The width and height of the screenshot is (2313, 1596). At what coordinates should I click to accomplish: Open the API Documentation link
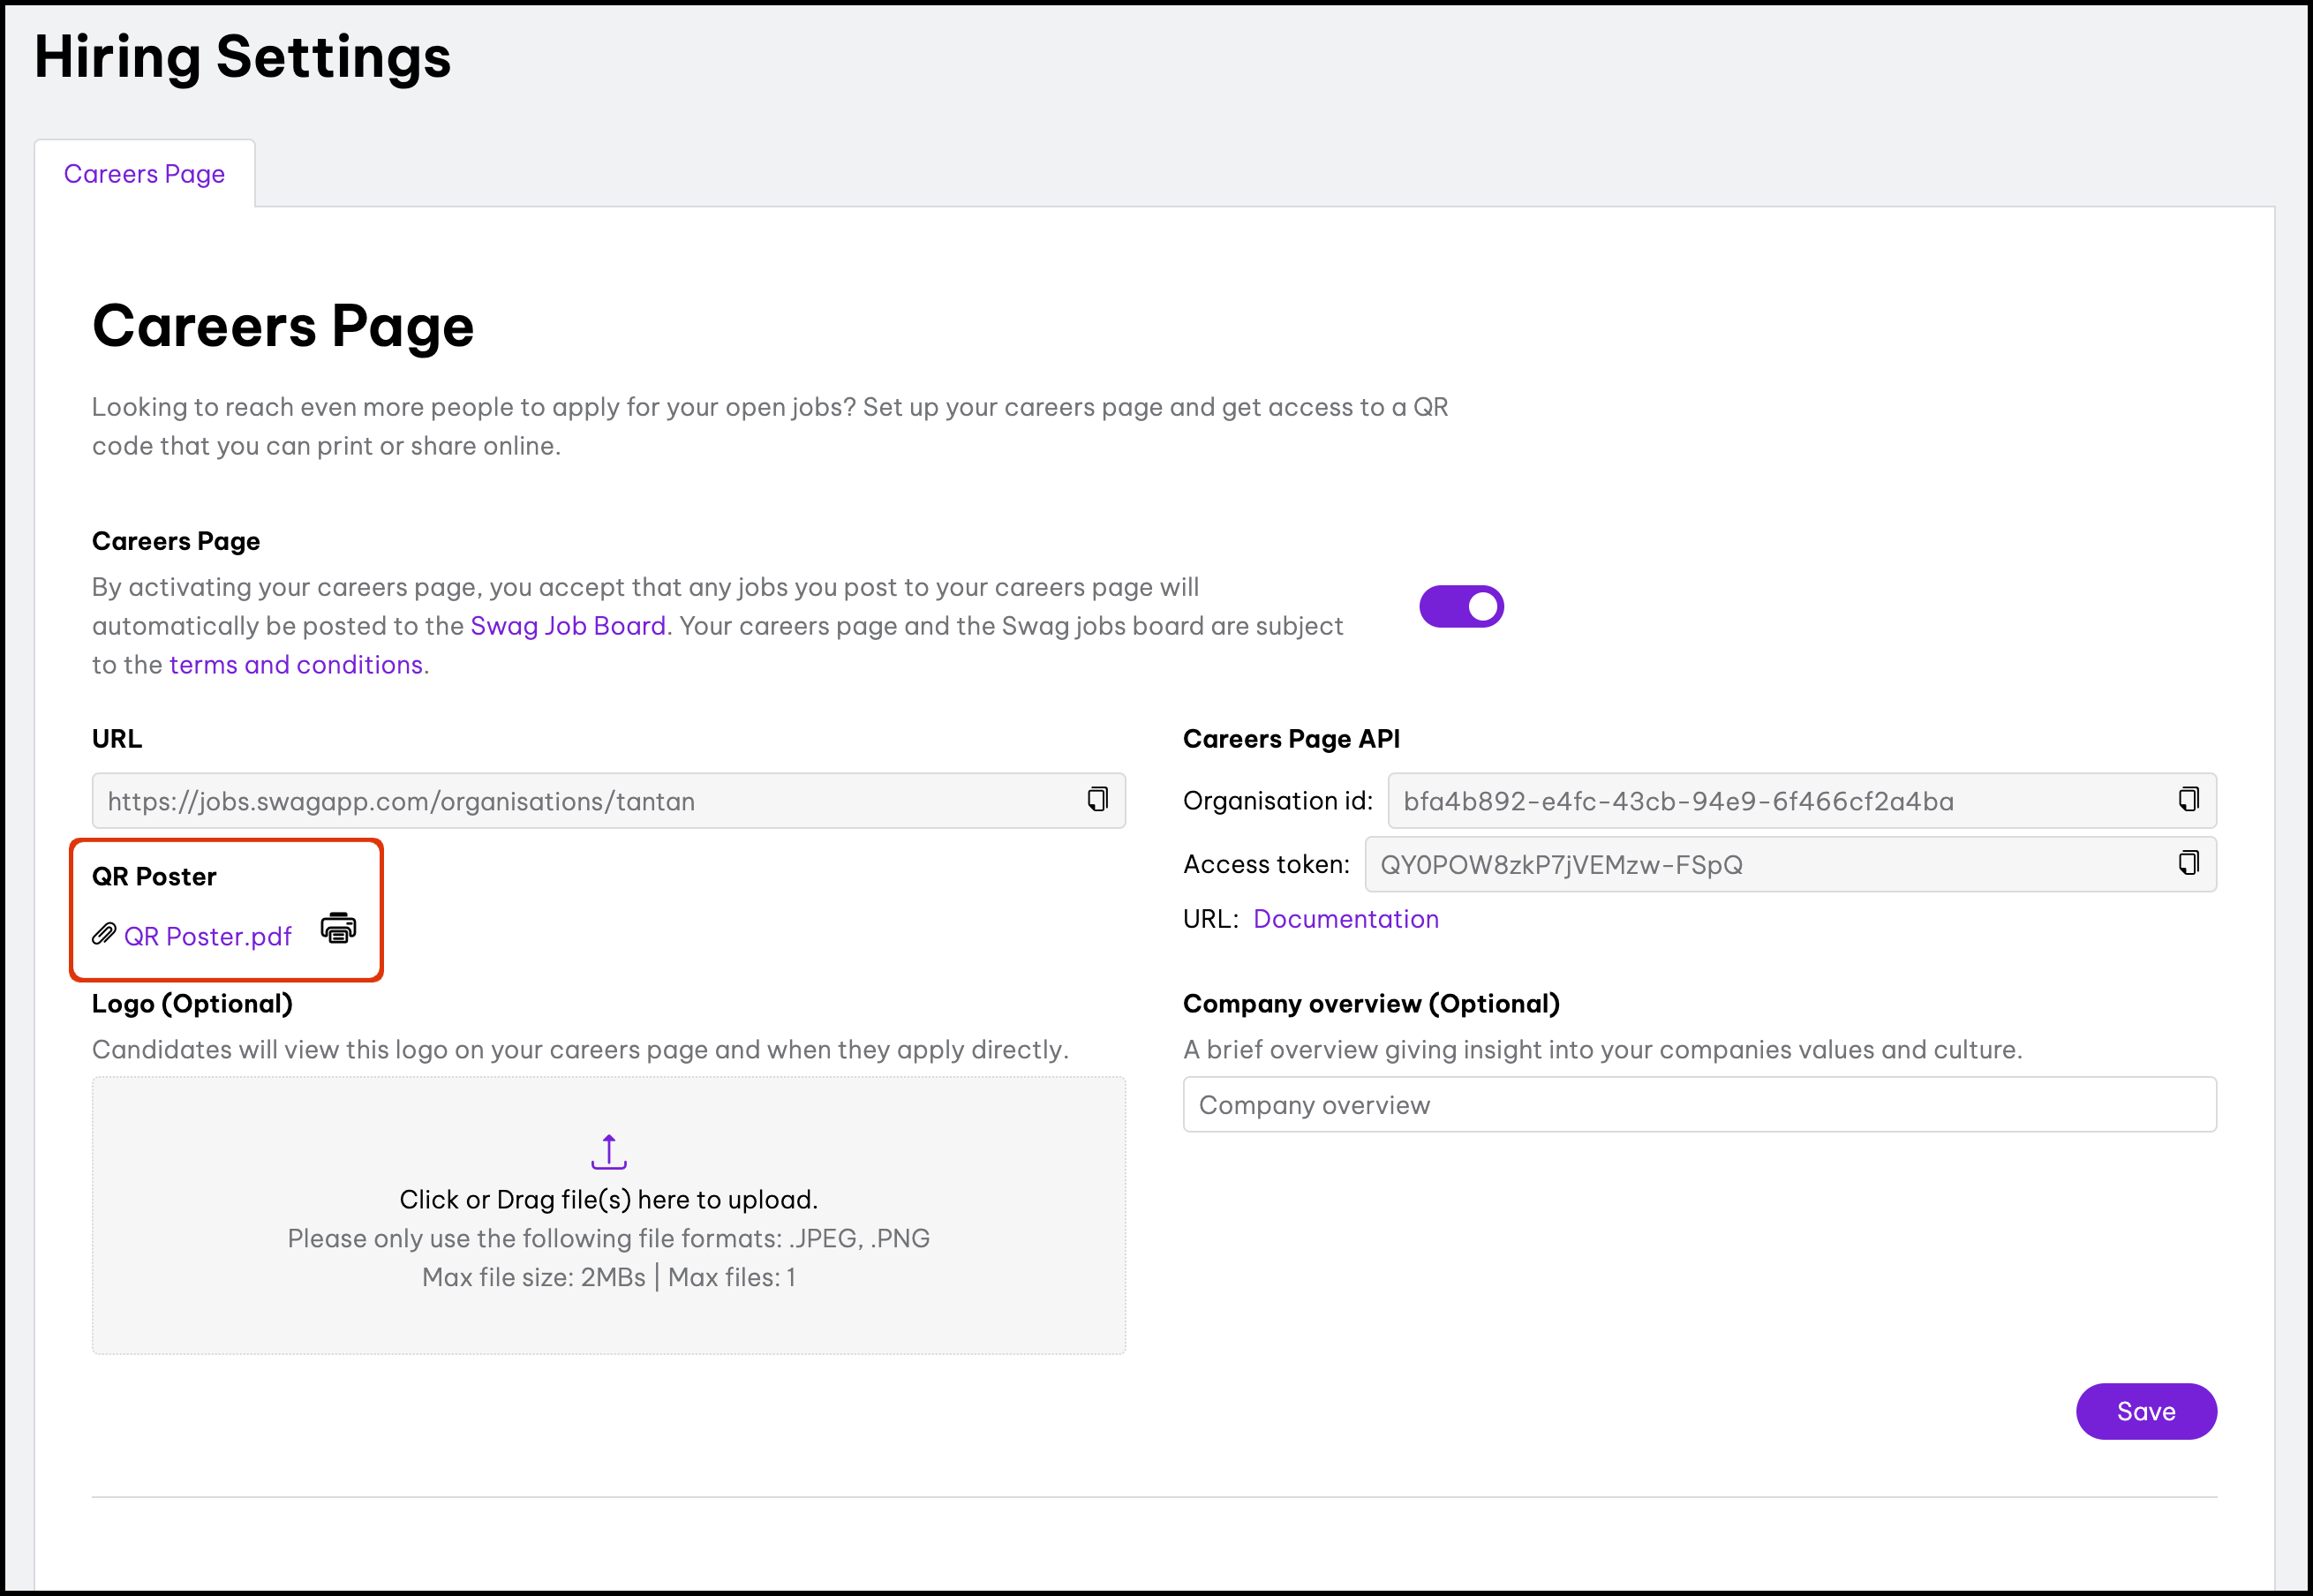(1345, 919)
